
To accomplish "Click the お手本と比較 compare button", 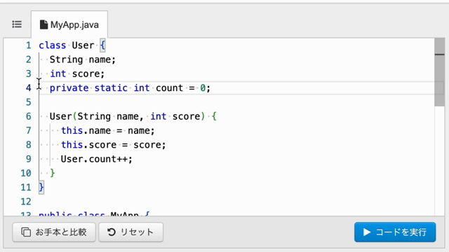I will click(x=54, y=232).
